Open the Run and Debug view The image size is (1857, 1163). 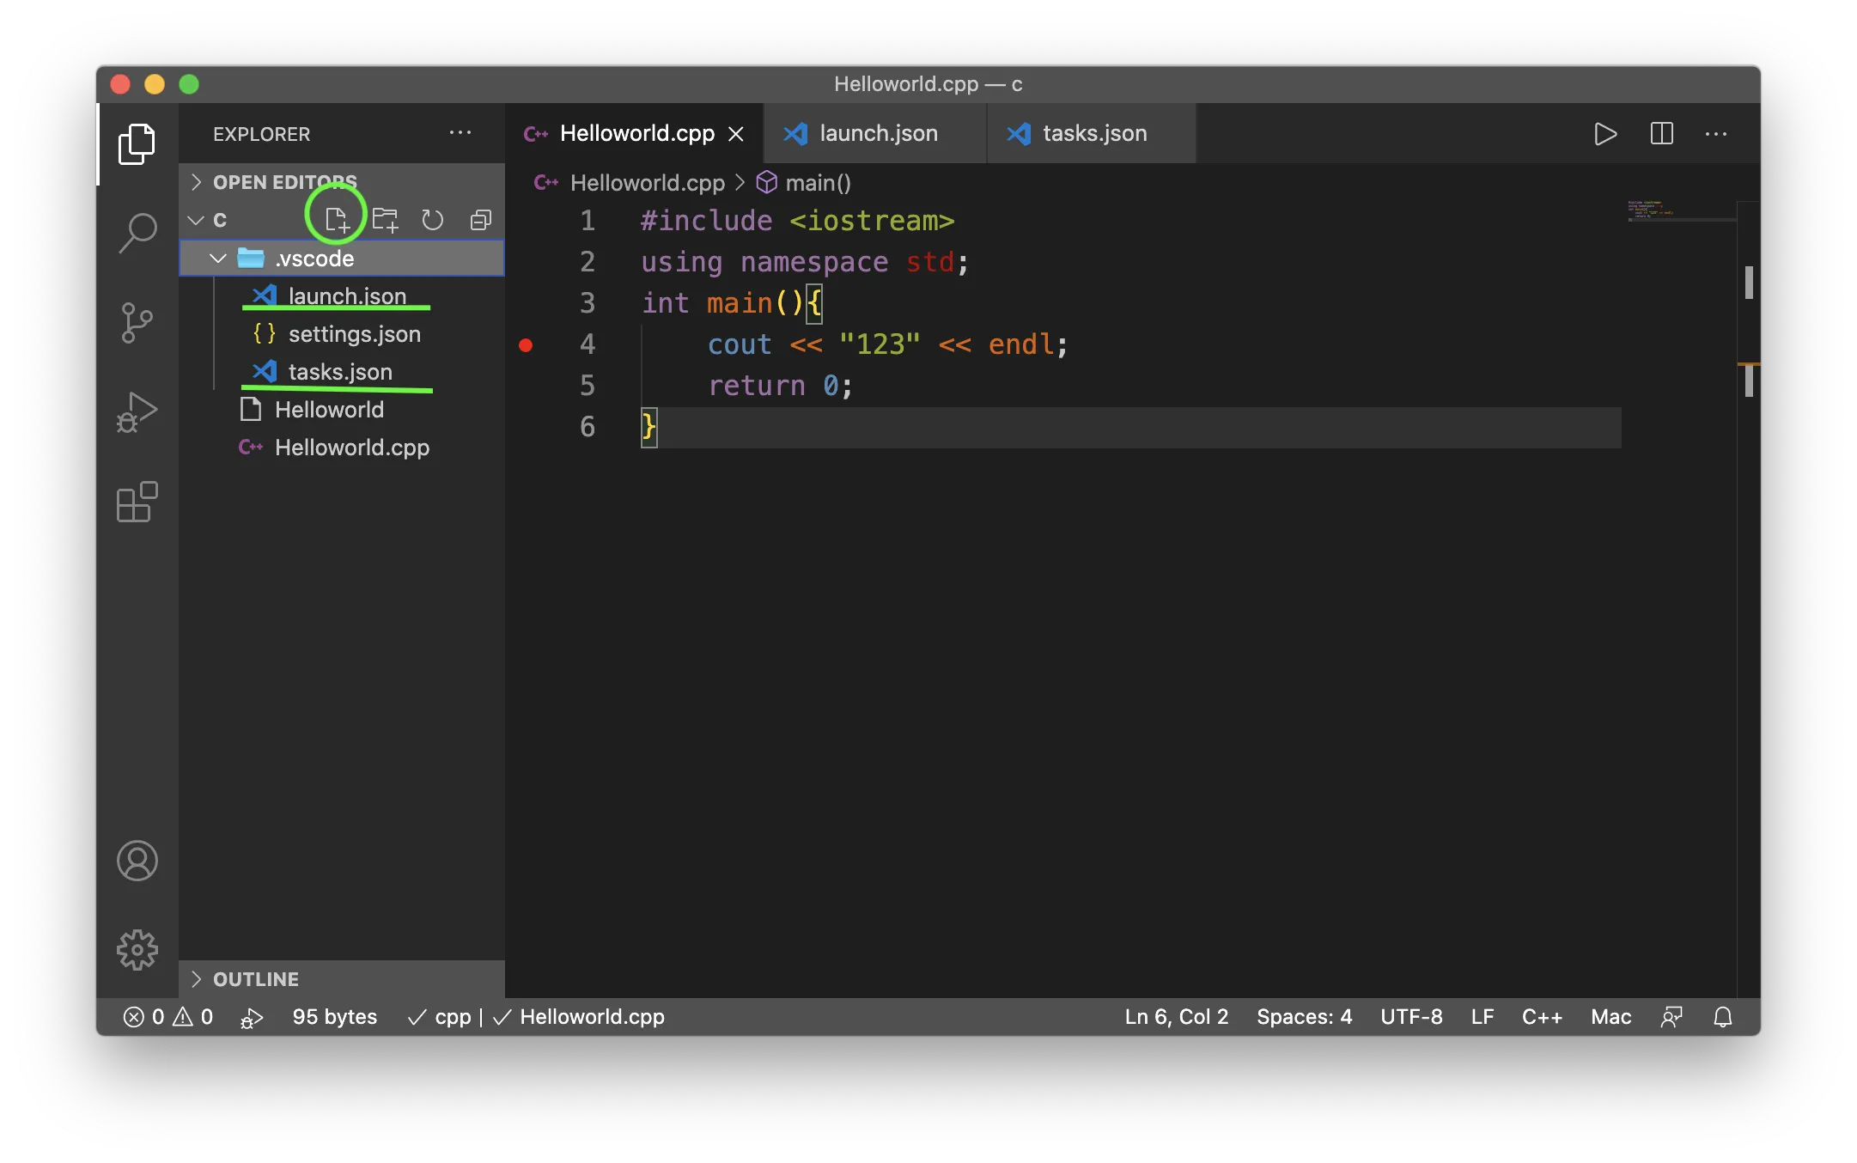[x=137, y=412]
